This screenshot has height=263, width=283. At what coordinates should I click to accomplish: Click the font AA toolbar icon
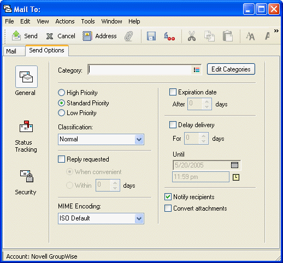click(x=250, y=36)
